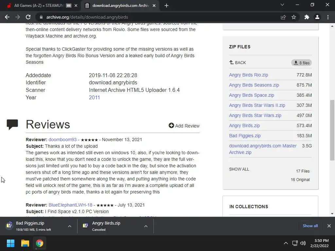Download Angry Birds Seasons.zip

(x=254, y=85)
